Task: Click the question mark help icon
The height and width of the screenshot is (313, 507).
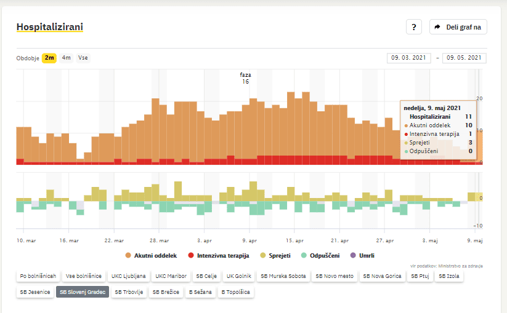Action: (x=413, y=27)
